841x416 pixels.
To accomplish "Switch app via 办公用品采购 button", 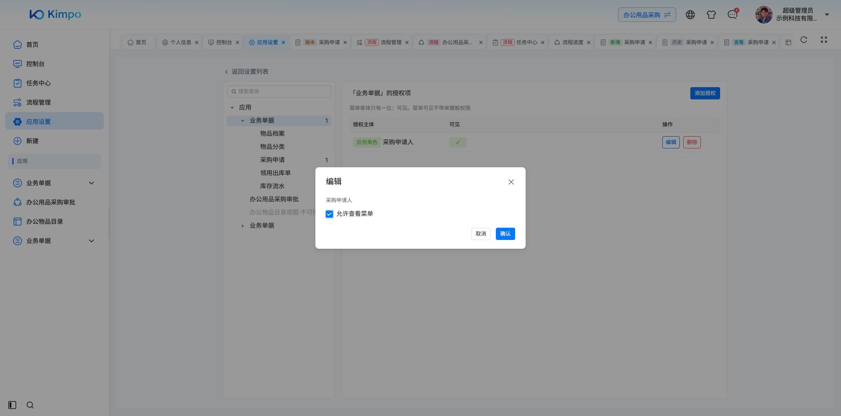I will [647, 15].
